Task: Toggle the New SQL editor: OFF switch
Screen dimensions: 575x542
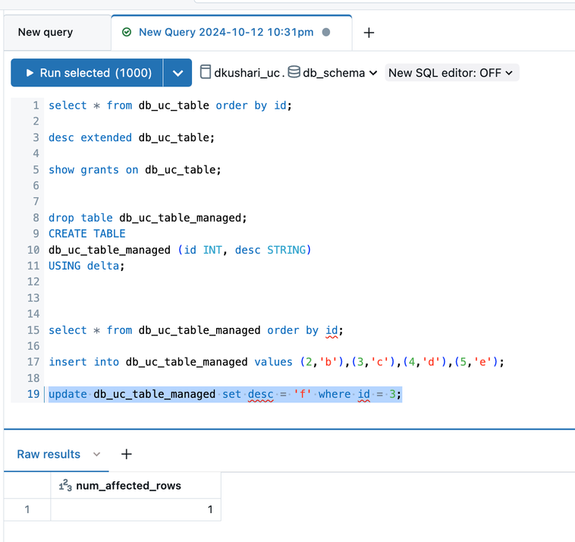Action: click(x=451, y=73)
